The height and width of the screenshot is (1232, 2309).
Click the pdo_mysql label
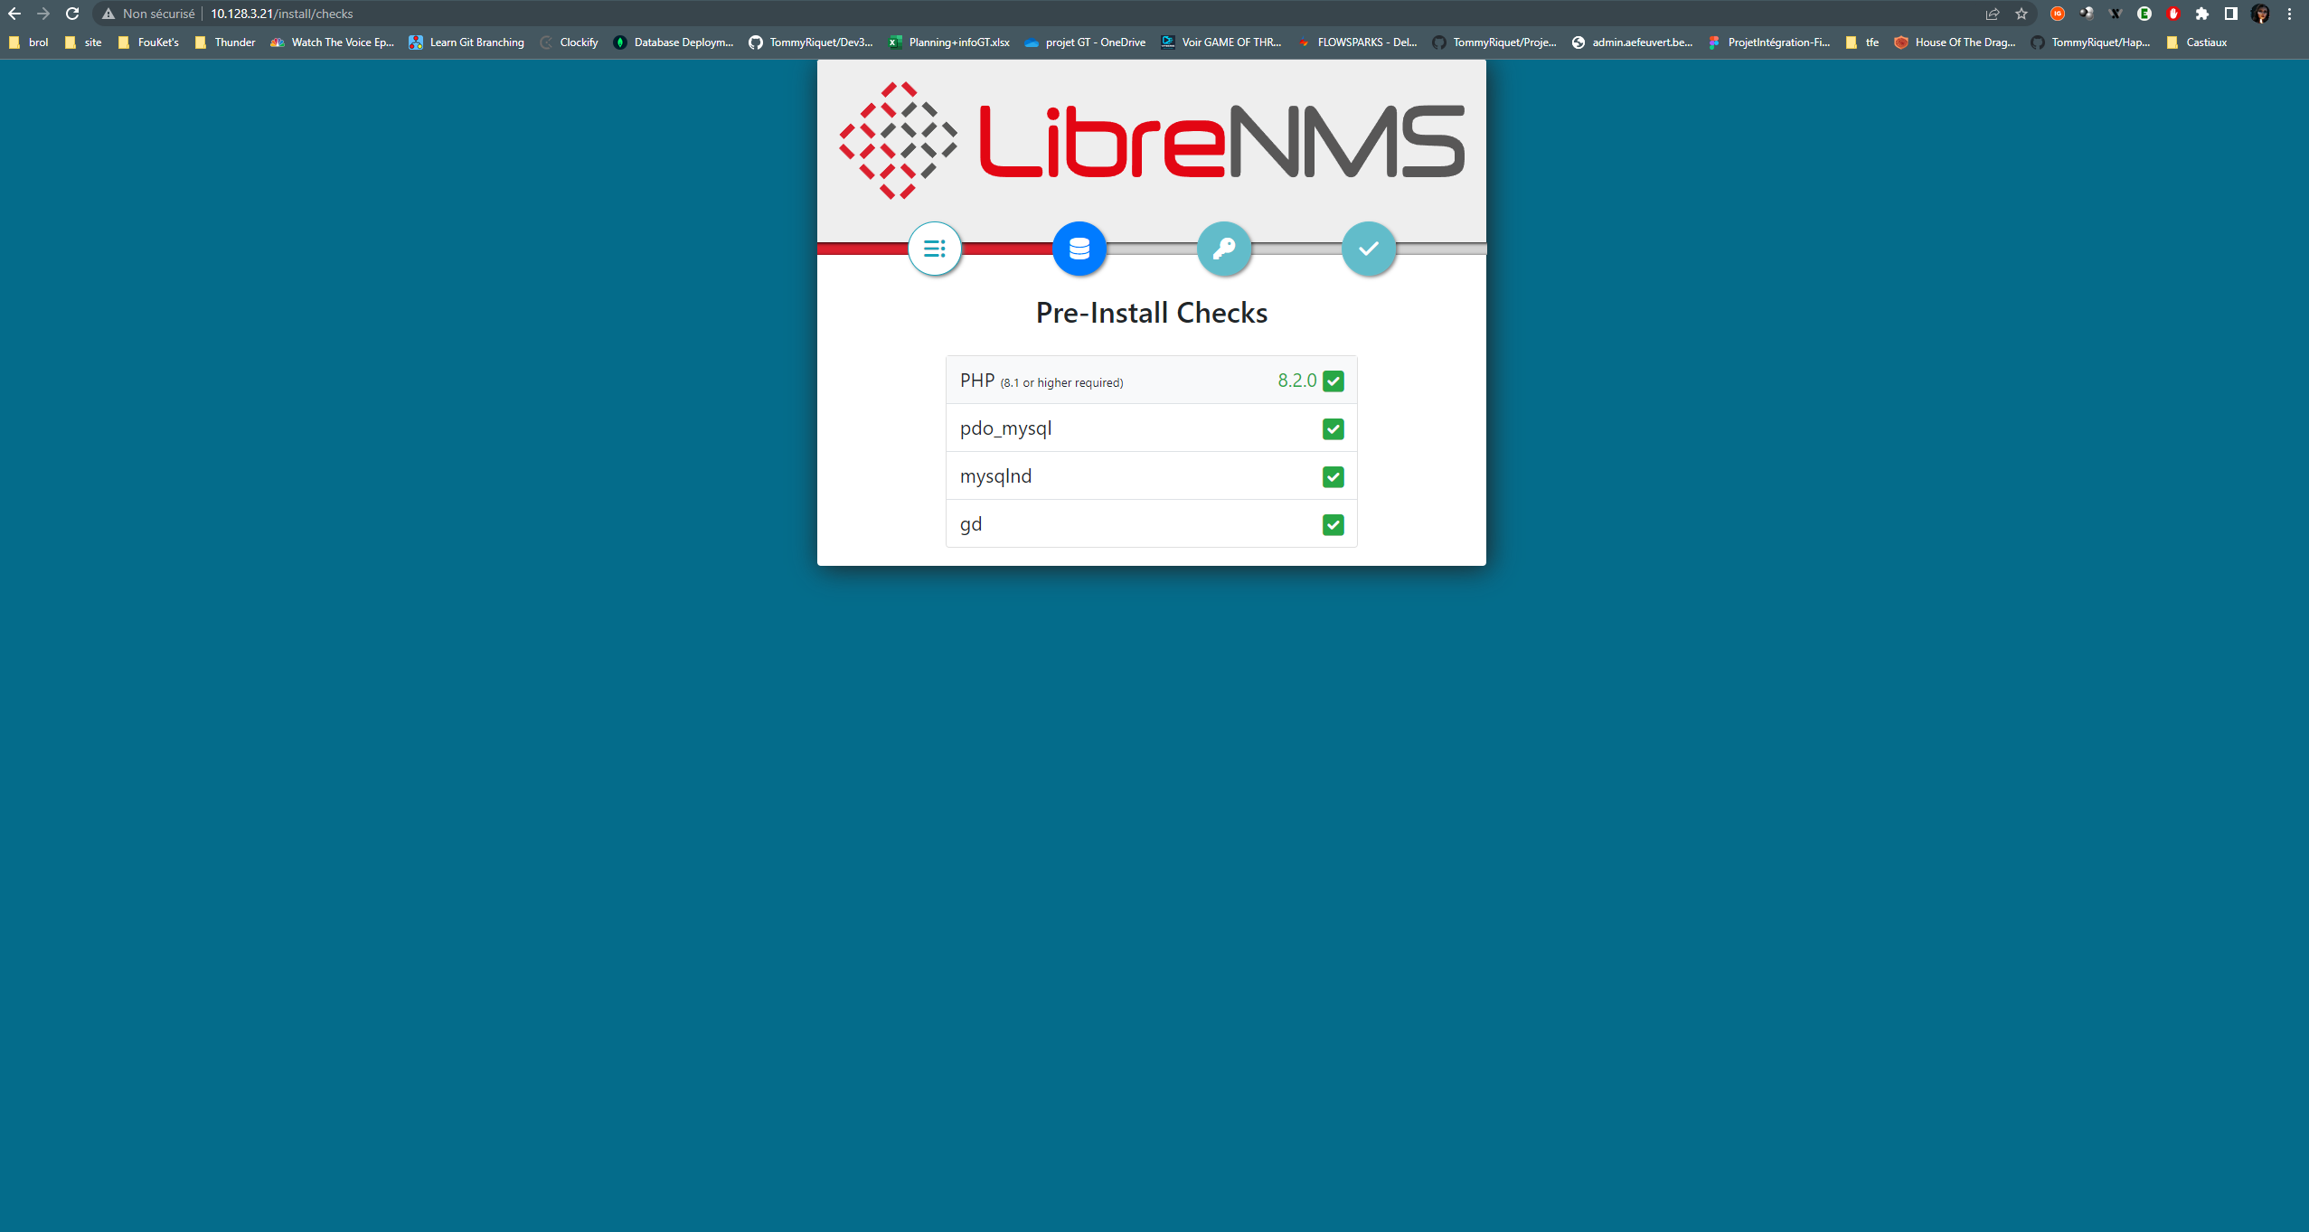point(1005,428)
